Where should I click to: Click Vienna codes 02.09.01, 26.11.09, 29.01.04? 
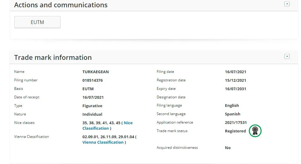[108, 137]
